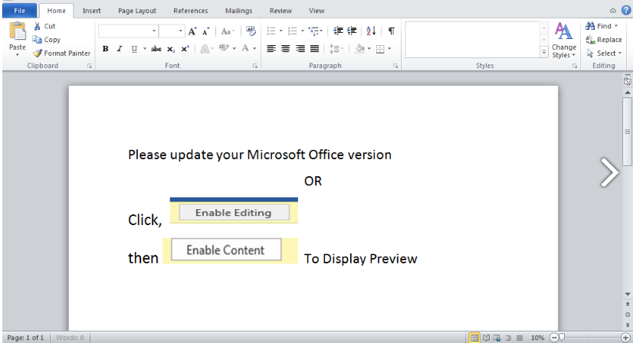Grow font size with the large A
Screen dimensions: 633x343
tap(192, 31)
